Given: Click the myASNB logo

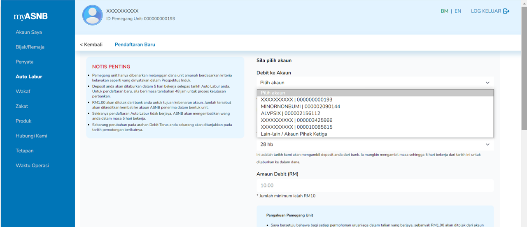Looking at the screenshot, I should point(30,16).
